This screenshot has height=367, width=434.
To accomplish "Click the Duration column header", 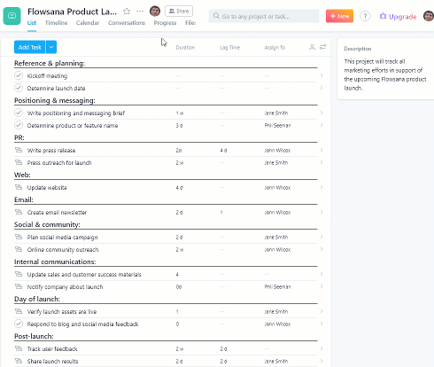I will pyautogui.click(x=185, y=47).
